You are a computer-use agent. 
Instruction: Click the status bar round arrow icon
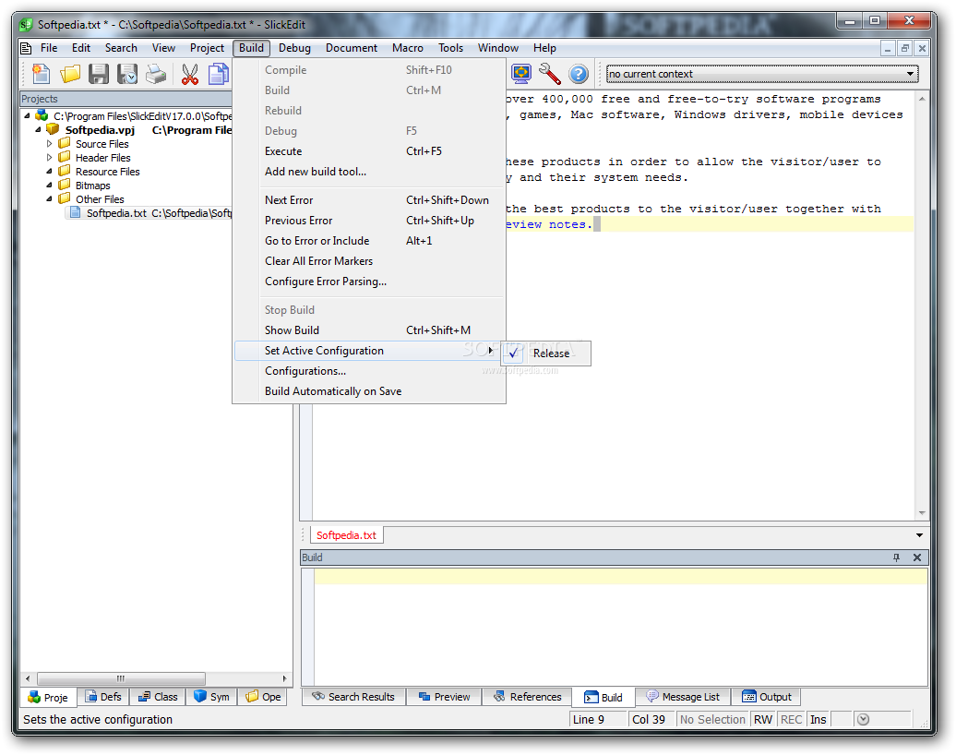(863, 720)
